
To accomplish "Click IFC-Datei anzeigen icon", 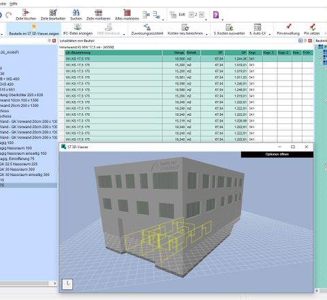I will click(x=78, y=27).
